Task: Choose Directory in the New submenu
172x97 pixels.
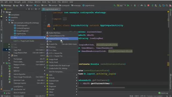Action: pos(62,47)
